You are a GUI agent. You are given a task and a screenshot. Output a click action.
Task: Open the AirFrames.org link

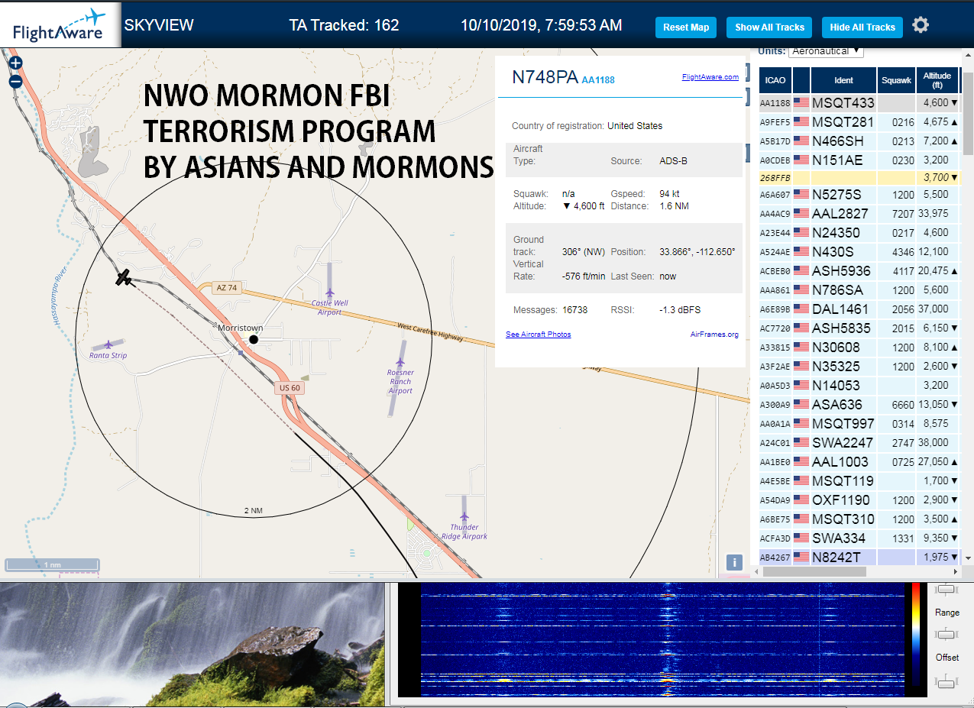pyautogui.click(x=714, y=335)
